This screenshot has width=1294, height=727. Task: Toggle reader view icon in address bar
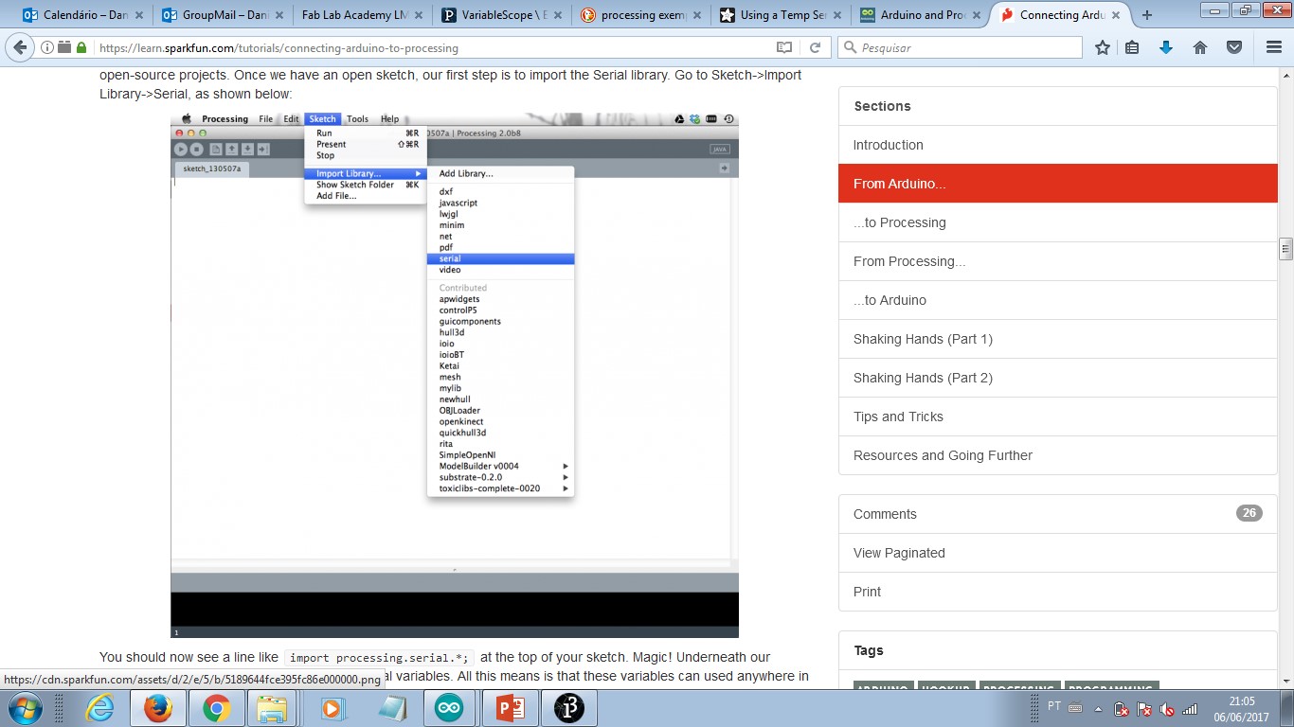(x=783, y=47)
